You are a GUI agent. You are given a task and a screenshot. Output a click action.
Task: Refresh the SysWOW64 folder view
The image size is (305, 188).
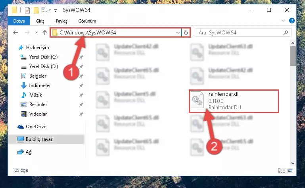[x=186, y=32]
